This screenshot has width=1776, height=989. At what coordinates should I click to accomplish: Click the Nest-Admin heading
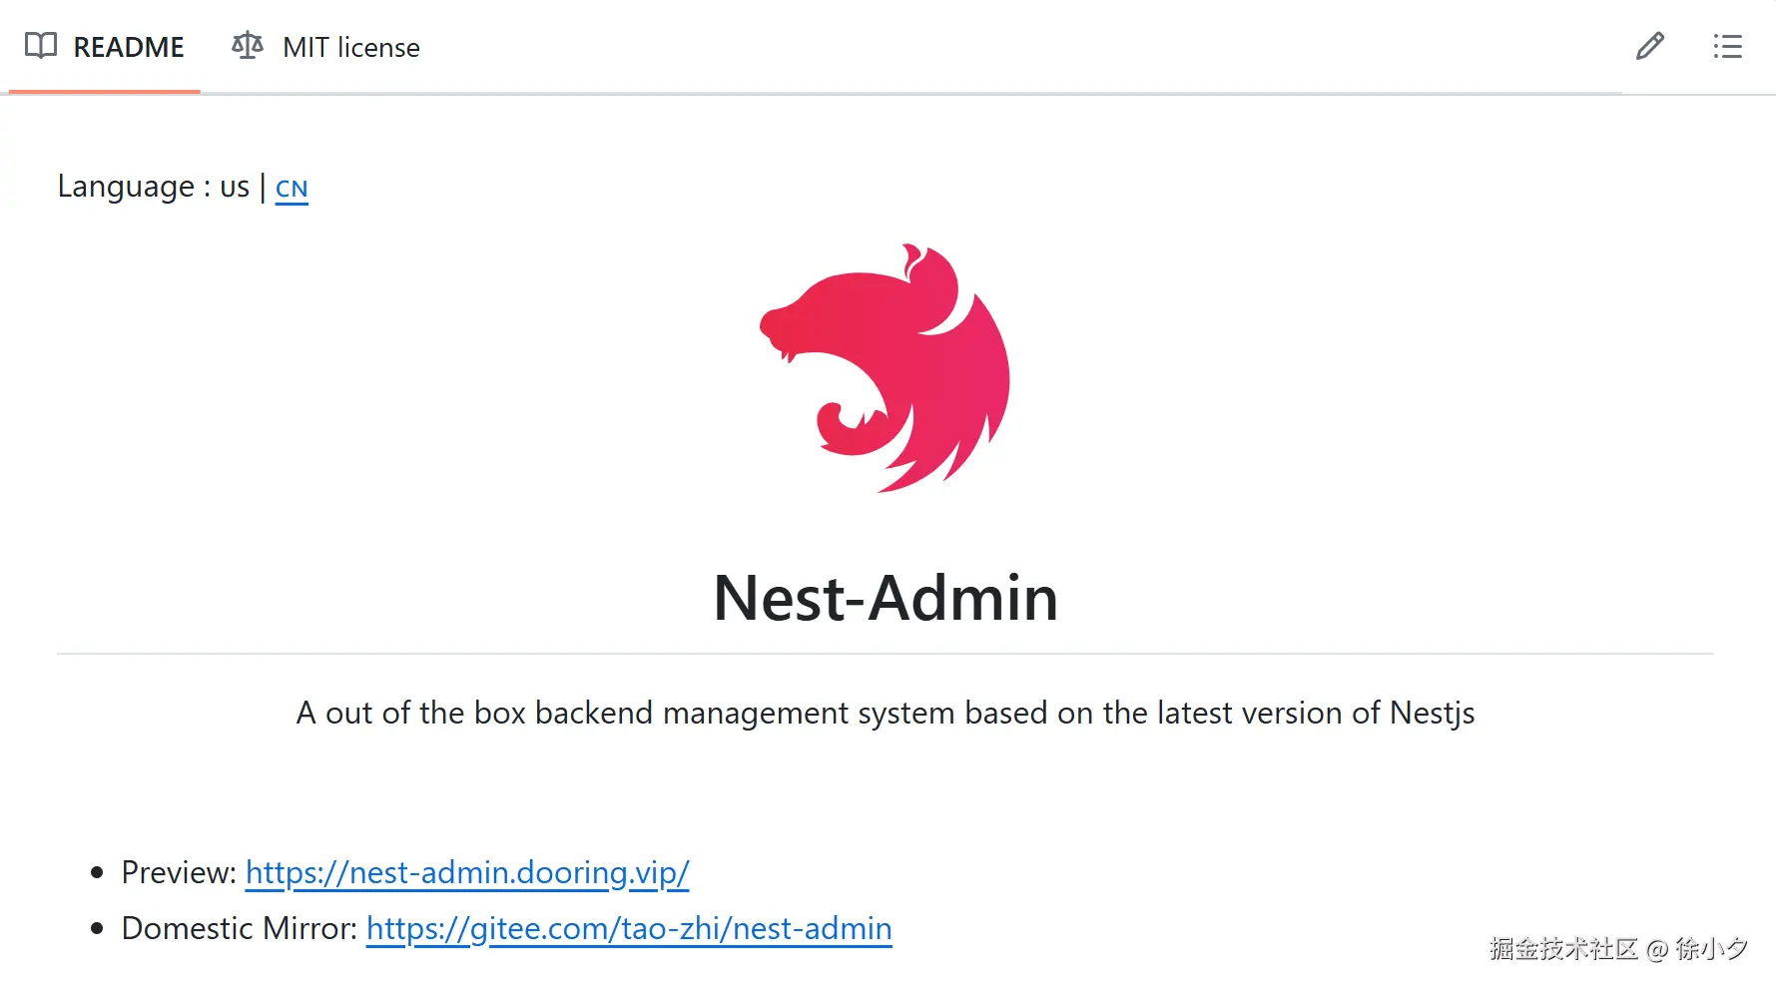tap(886, 598)
